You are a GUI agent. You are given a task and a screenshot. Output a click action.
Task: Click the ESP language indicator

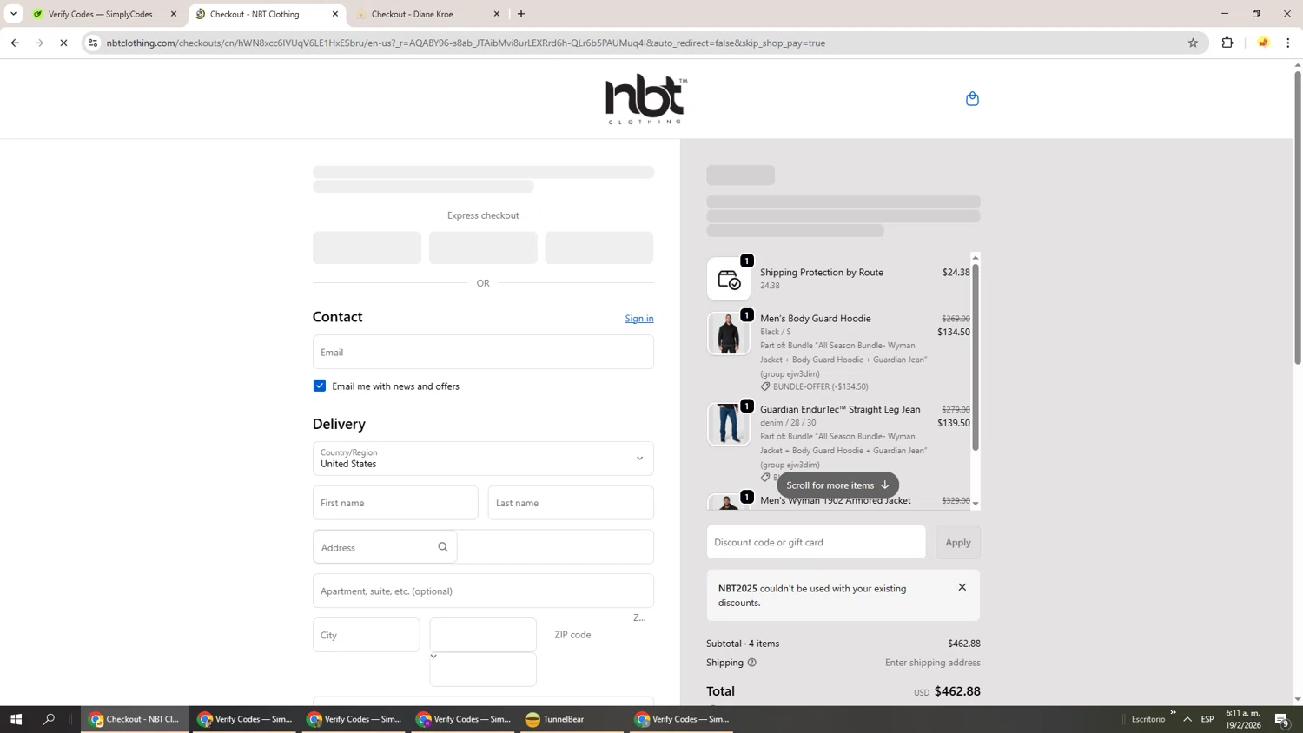pyautogui.click(x=1207, y=719)
